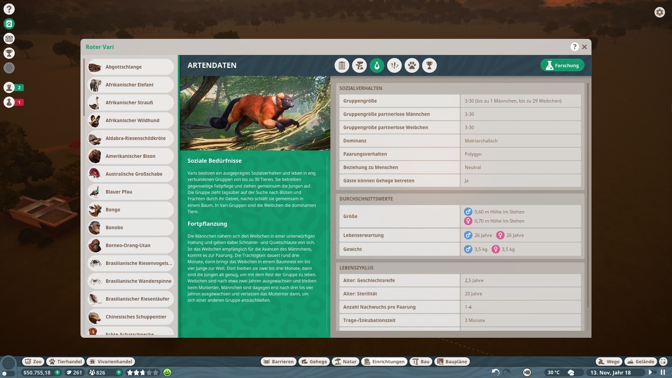
Task: Select Afrikanischer Elefant in species list
Action: click(x=130, y=85)
